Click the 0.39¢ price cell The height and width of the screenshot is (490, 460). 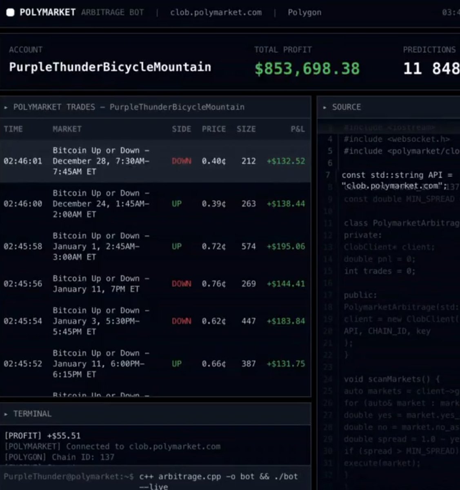(x=213, y=204)
